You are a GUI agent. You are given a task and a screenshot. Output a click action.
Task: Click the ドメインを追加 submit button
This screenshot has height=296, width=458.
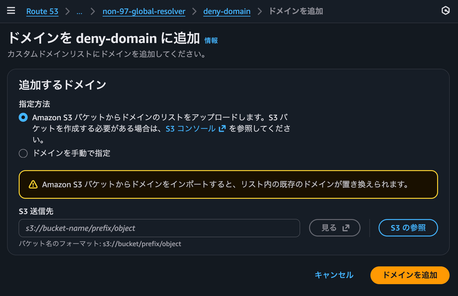click(x=410, y=275)
